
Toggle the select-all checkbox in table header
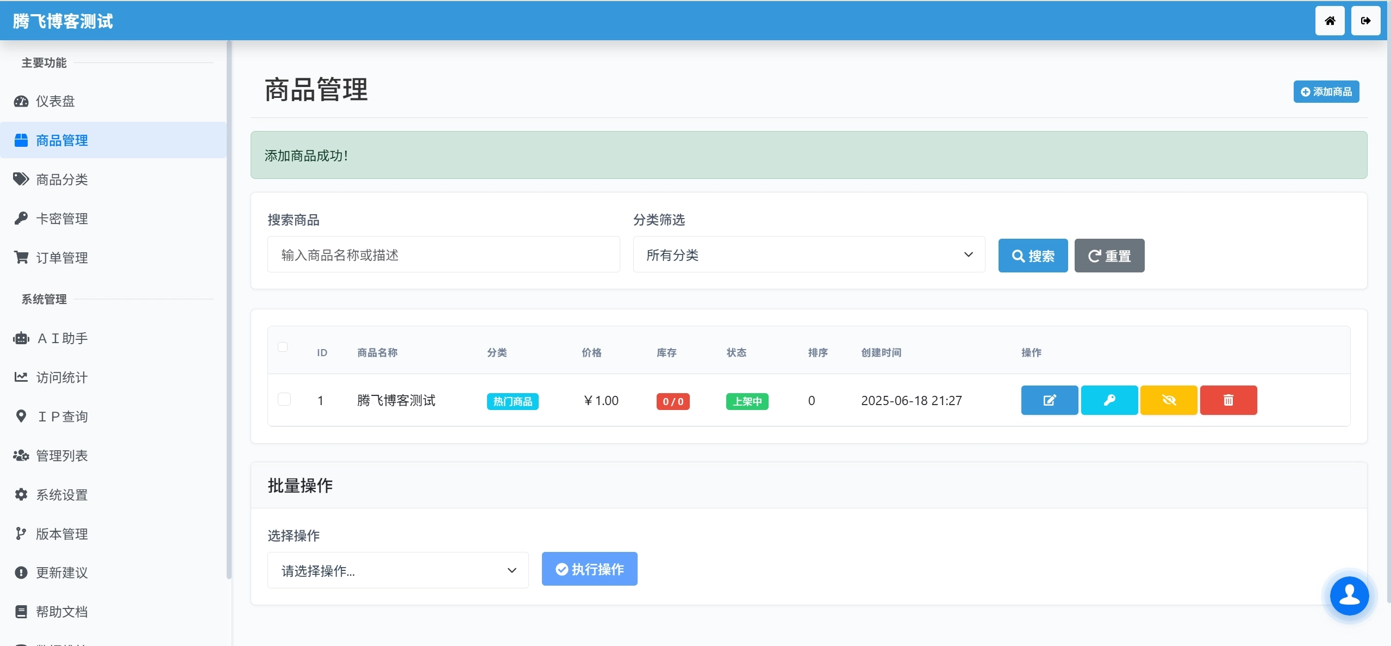click(283, 347)
